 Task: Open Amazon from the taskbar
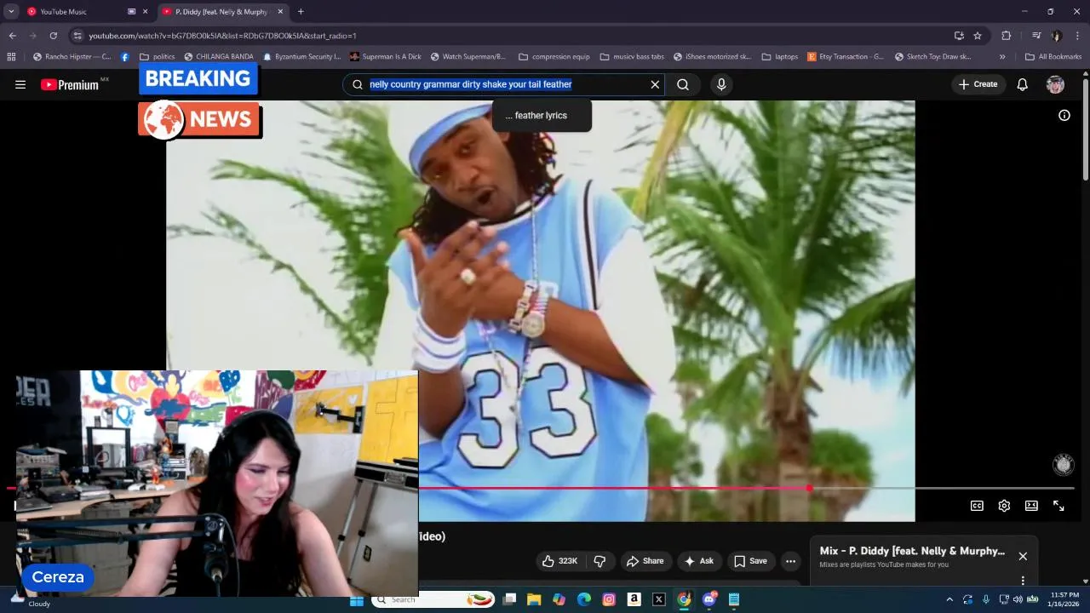point(634,599)
